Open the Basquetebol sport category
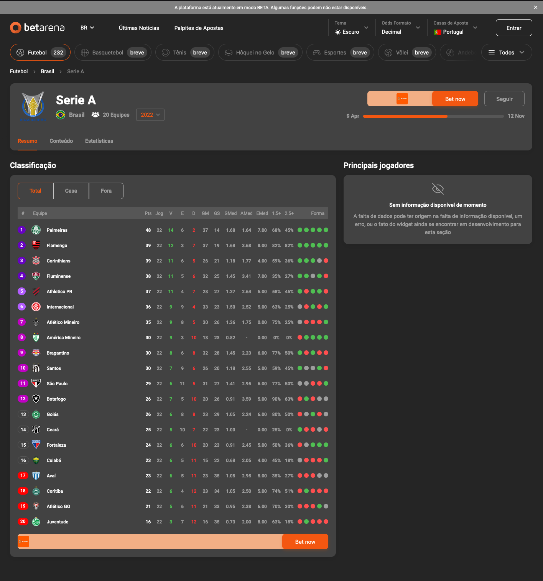The height and width of the screenshot is (581, 543). 85,52
